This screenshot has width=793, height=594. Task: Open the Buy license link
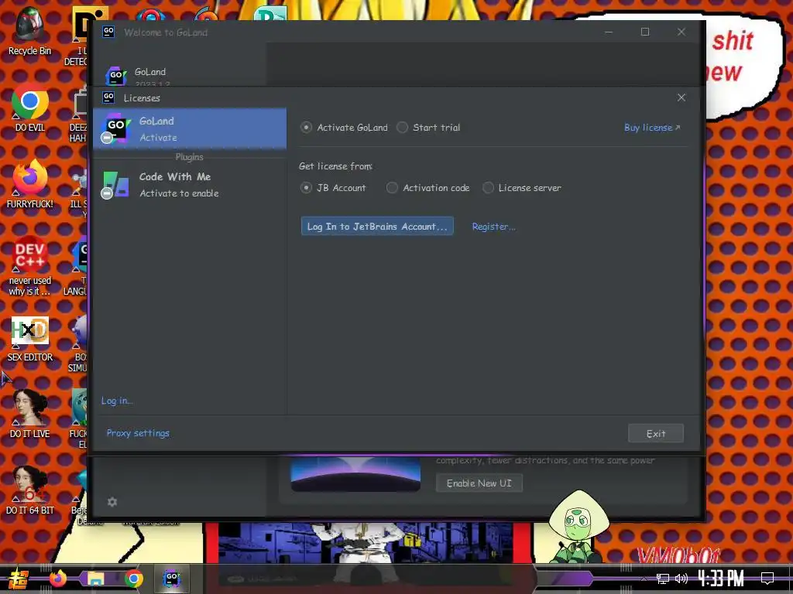click(652, 128)
